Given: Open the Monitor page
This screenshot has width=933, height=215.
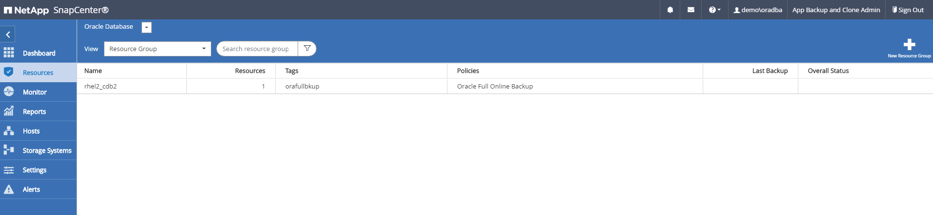Looking at the screenshot, I should pos(35,92).
